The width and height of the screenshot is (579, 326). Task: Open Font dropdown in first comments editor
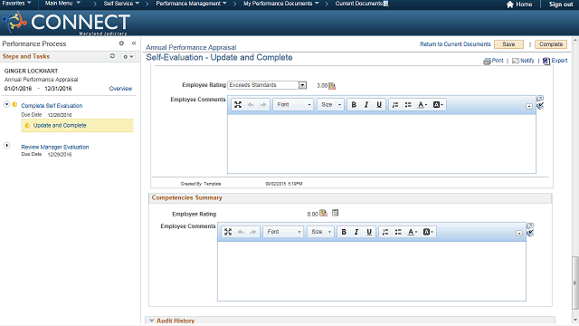coord(293,105)
